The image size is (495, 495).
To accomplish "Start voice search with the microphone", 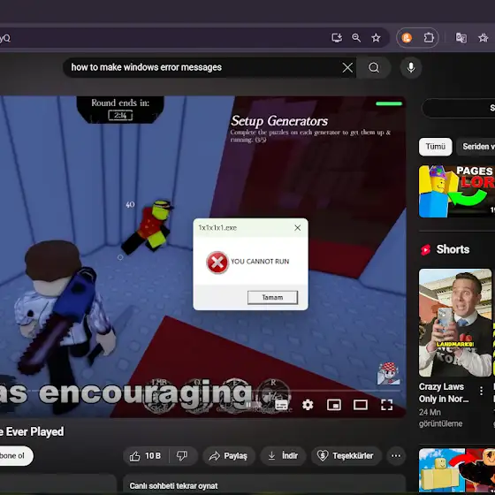I will pyautogui.click(x=411, y=67).
